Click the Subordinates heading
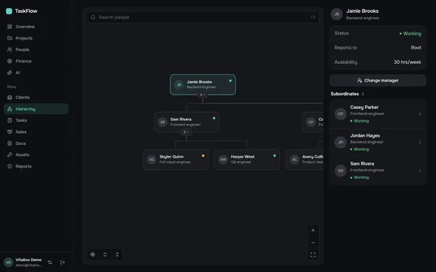 [345, 94]
